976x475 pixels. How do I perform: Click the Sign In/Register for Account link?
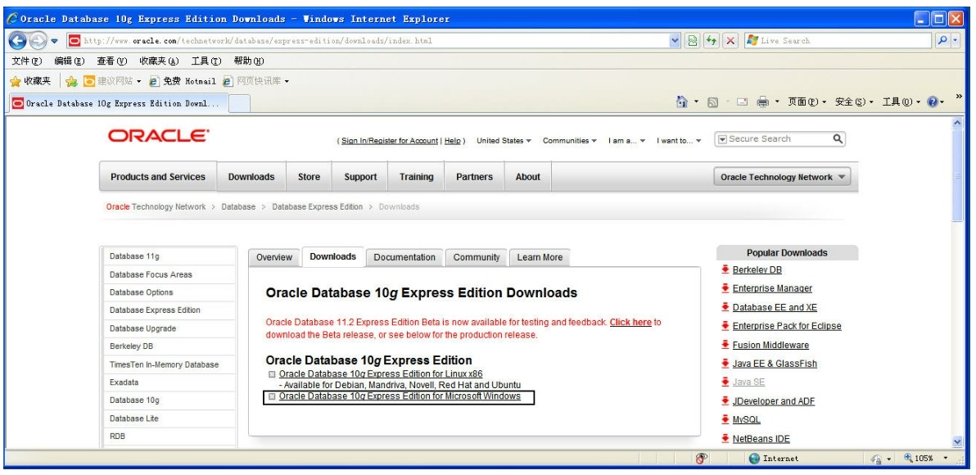[390, 142]
